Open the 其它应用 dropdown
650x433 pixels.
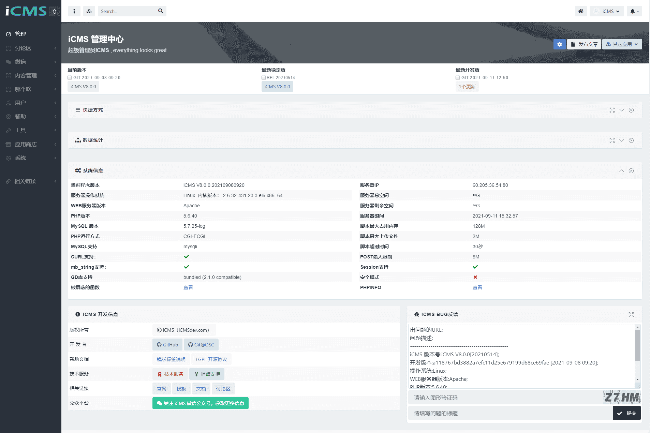pyautogui.click(x=622, y=44)
